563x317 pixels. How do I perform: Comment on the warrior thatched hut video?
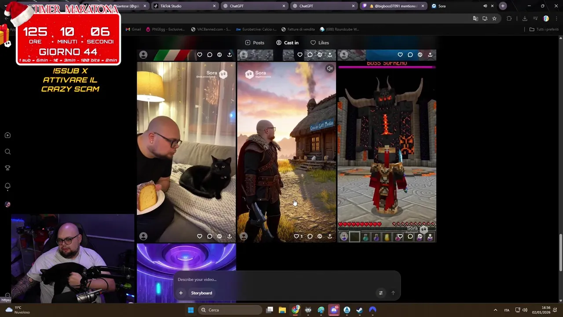tap(310, 236)
